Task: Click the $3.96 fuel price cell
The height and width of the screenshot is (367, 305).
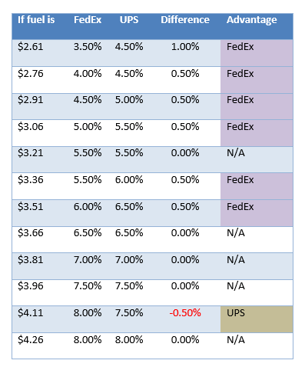Action: (x=31, y=286)
